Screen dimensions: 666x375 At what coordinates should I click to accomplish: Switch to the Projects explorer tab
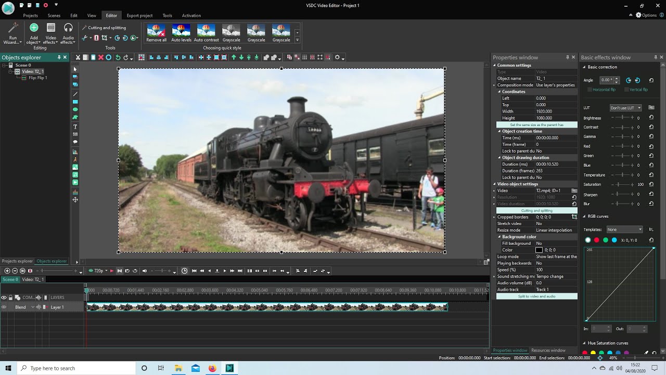[17, 261]
